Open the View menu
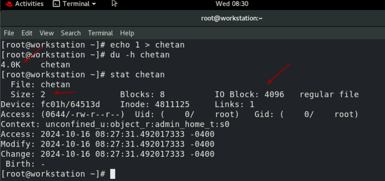385x181 pixels. coord(47,33)
